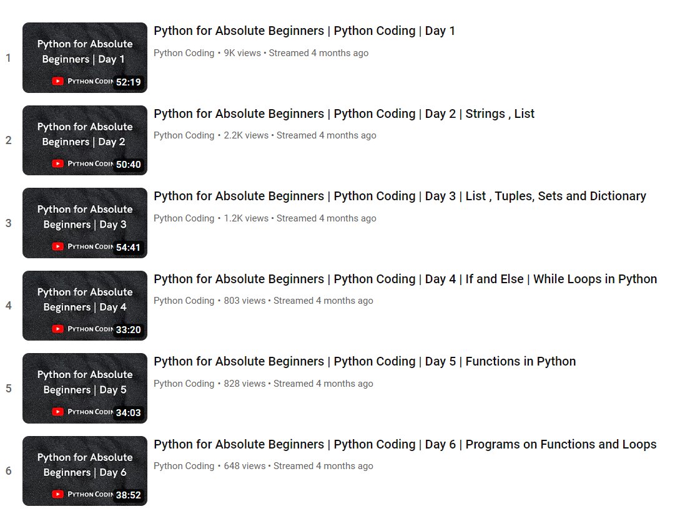Click 'Streamed 4 months ago' on Day 3 row
Image resolution: width=690 pixels, height=519 pixels.
coord(326,218)
